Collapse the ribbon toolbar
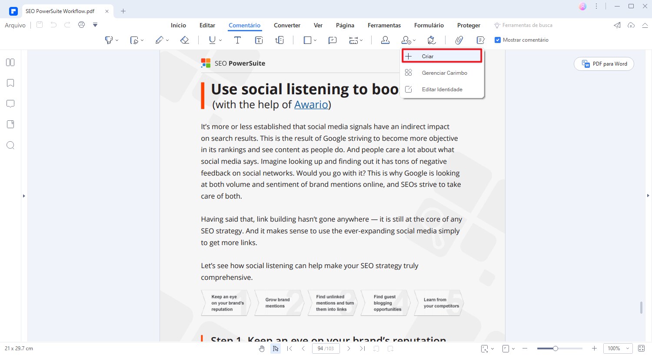 [645, 25]
